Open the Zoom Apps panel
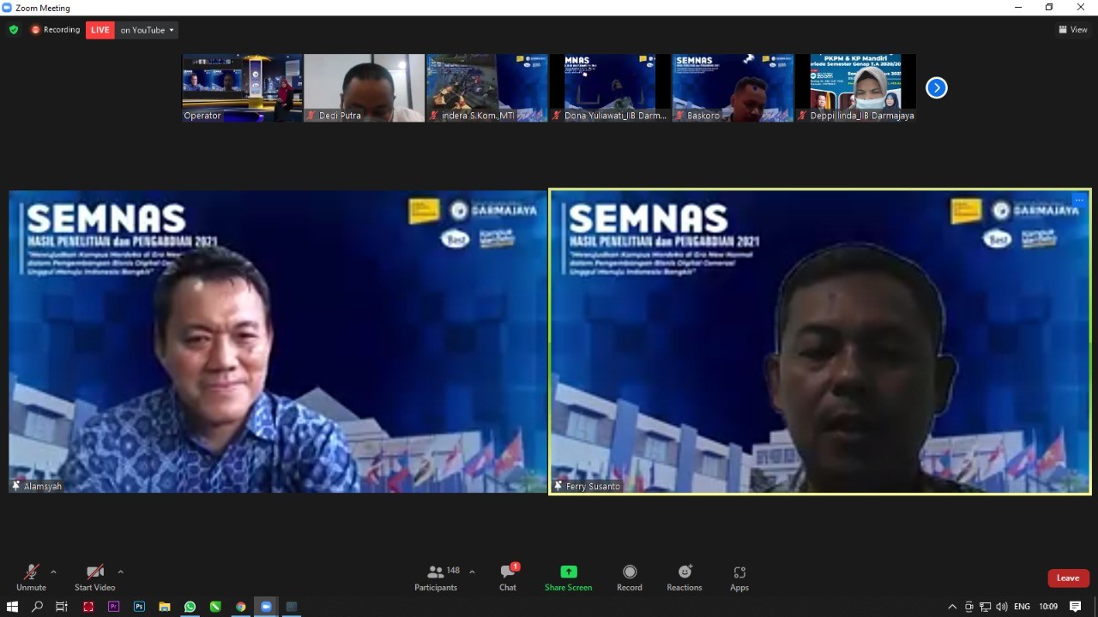This screenshot has width=1098, height=617. point(739,578)
